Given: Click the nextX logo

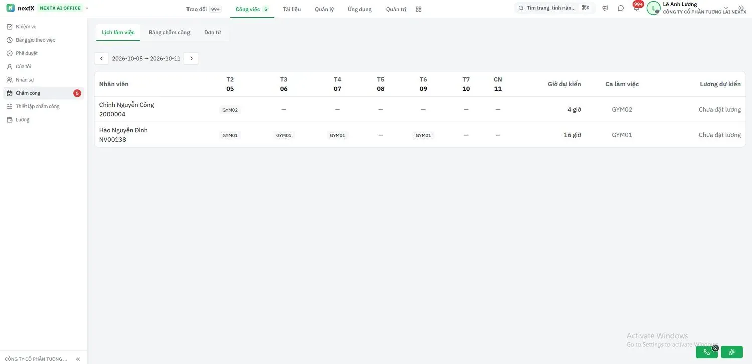Looking at the screenshot, I should click(20, 8).
